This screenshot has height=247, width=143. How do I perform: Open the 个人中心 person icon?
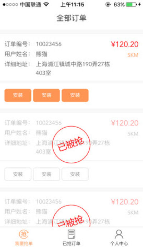pos(119,234)
